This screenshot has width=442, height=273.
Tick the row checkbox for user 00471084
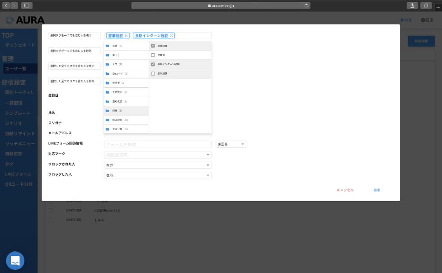[51, 210]
